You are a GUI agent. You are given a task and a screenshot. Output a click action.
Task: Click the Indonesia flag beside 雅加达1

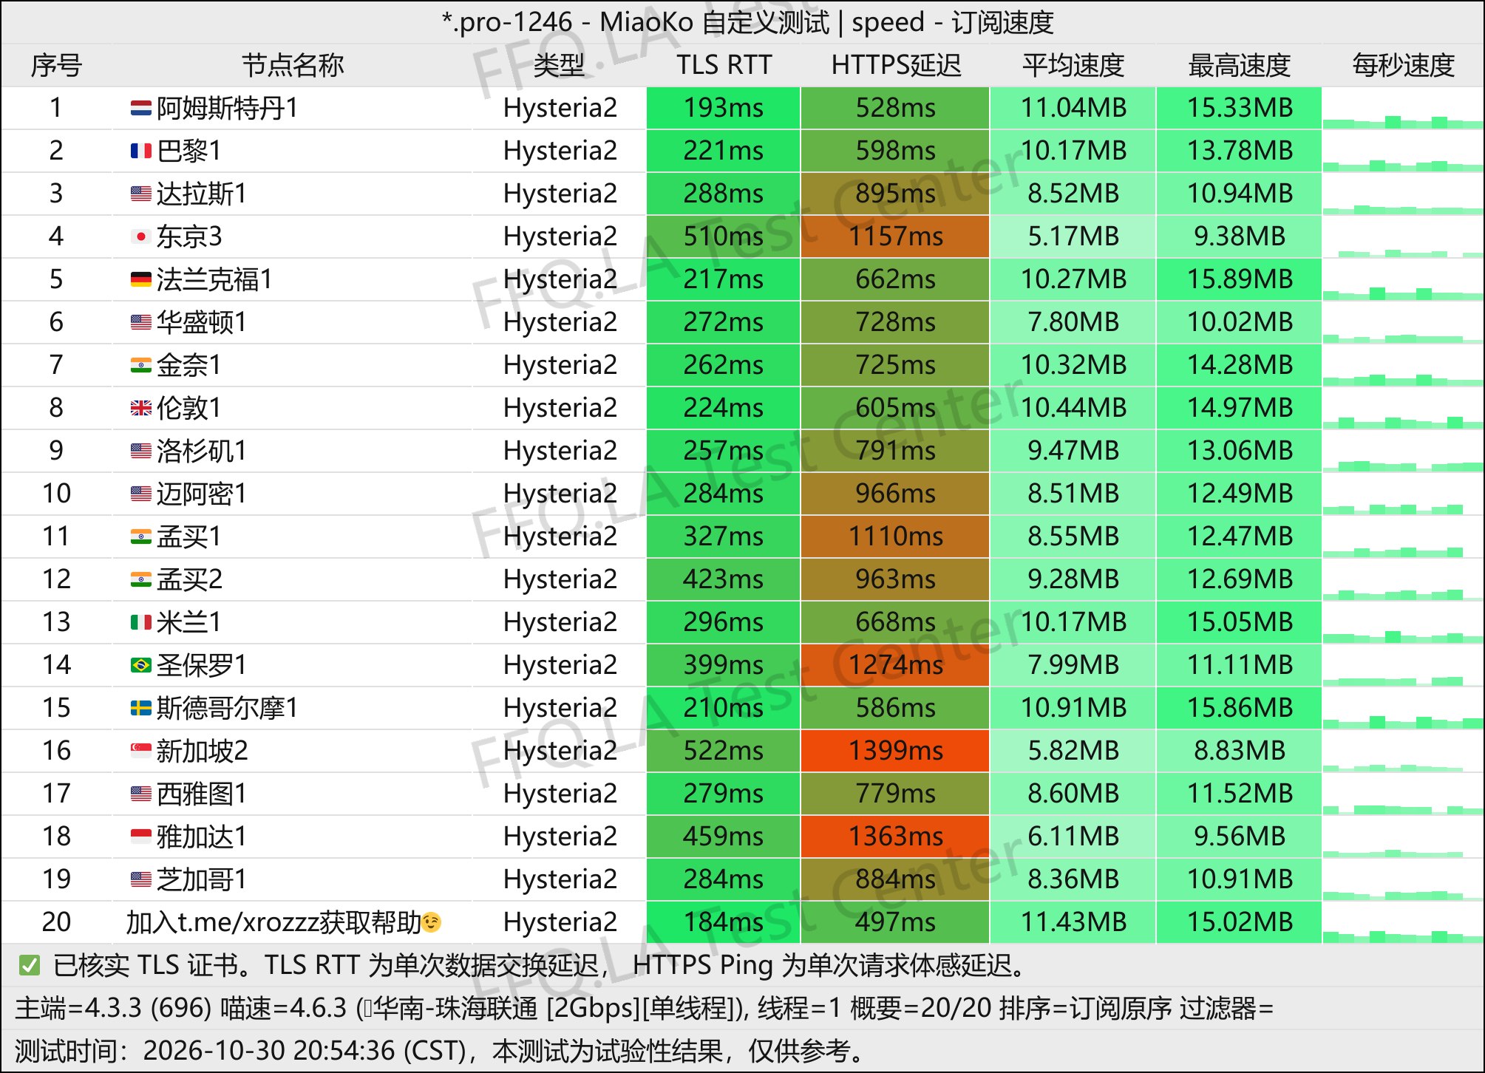tap(140, 837)
